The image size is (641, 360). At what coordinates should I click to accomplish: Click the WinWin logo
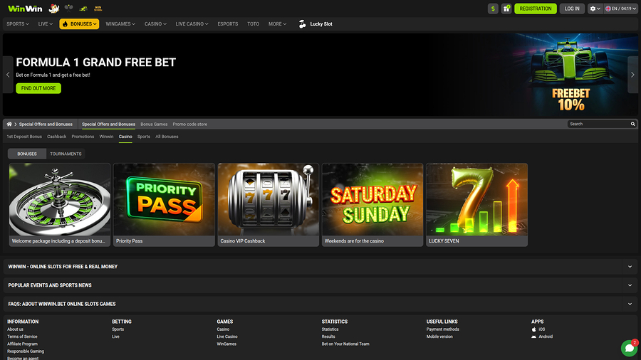(x=25, y=9)
